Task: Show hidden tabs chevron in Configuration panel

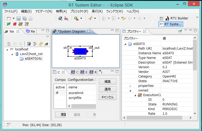Action: click(x=101, y=72)
